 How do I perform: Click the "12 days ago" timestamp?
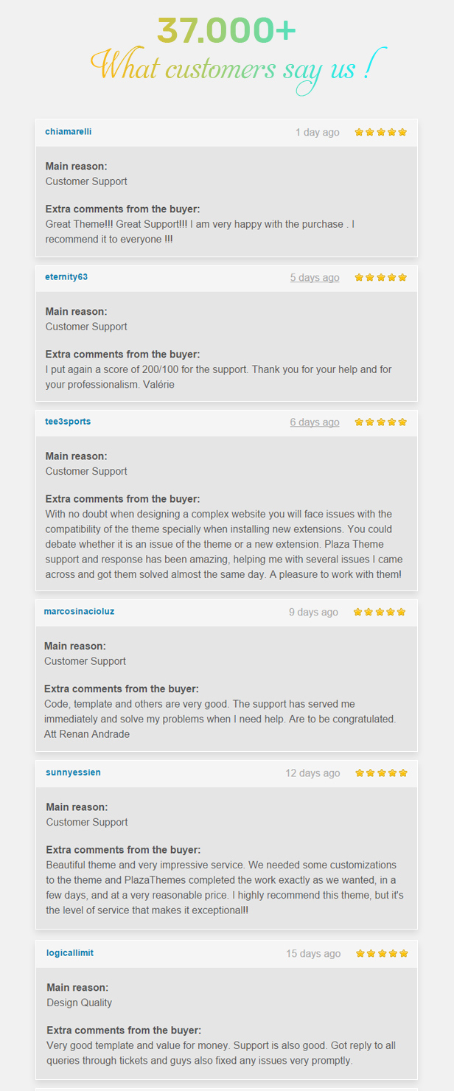(312, 773)
